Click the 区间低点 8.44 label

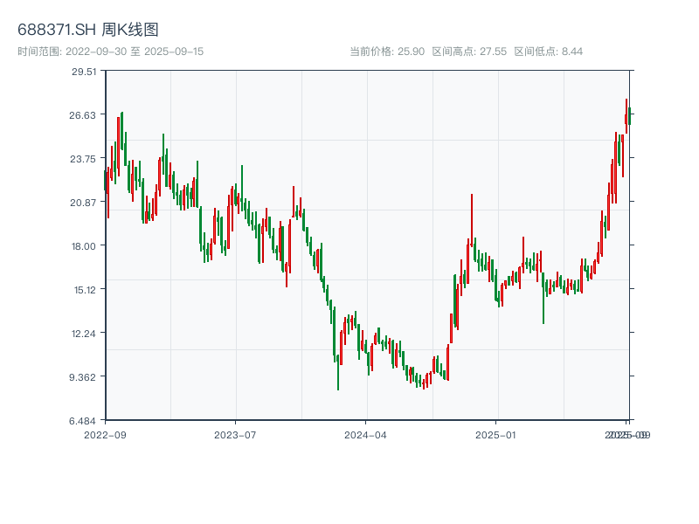pyautogui.click(x=548, y=52)
